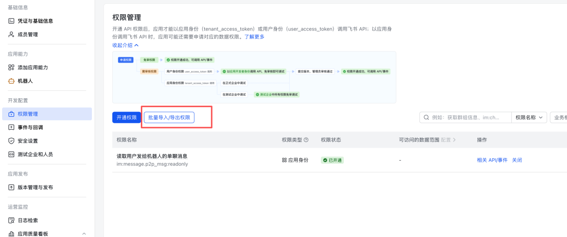The height and width of the screenshot is (237, 567).
Task: Click the 成员管理 person icon
Action: point(12,35)
